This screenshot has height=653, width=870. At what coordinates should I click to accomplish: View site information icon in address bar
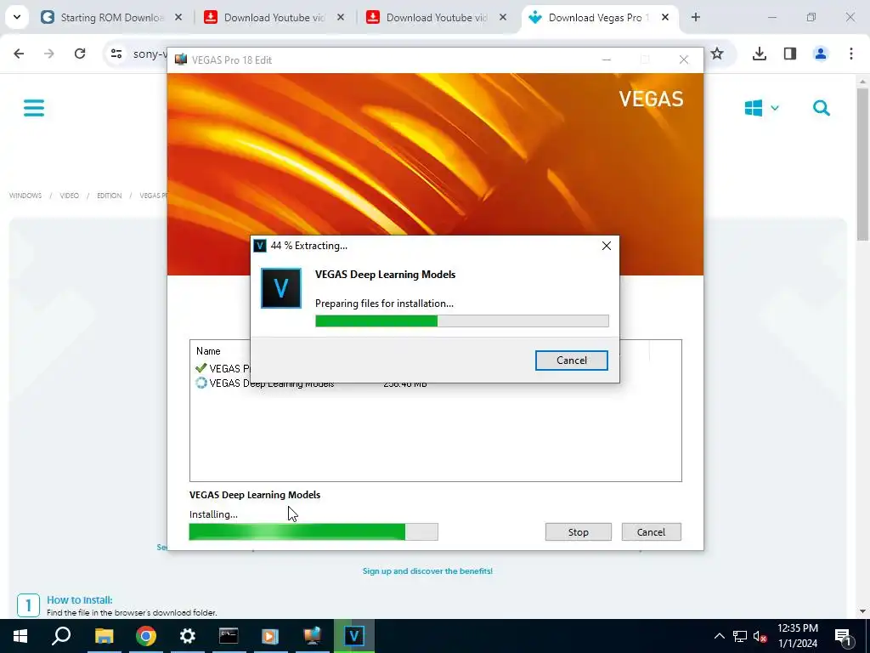tap(116, 54)
